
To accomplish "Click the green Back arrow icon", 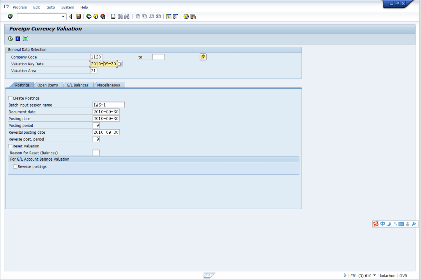I will [89, 16].
